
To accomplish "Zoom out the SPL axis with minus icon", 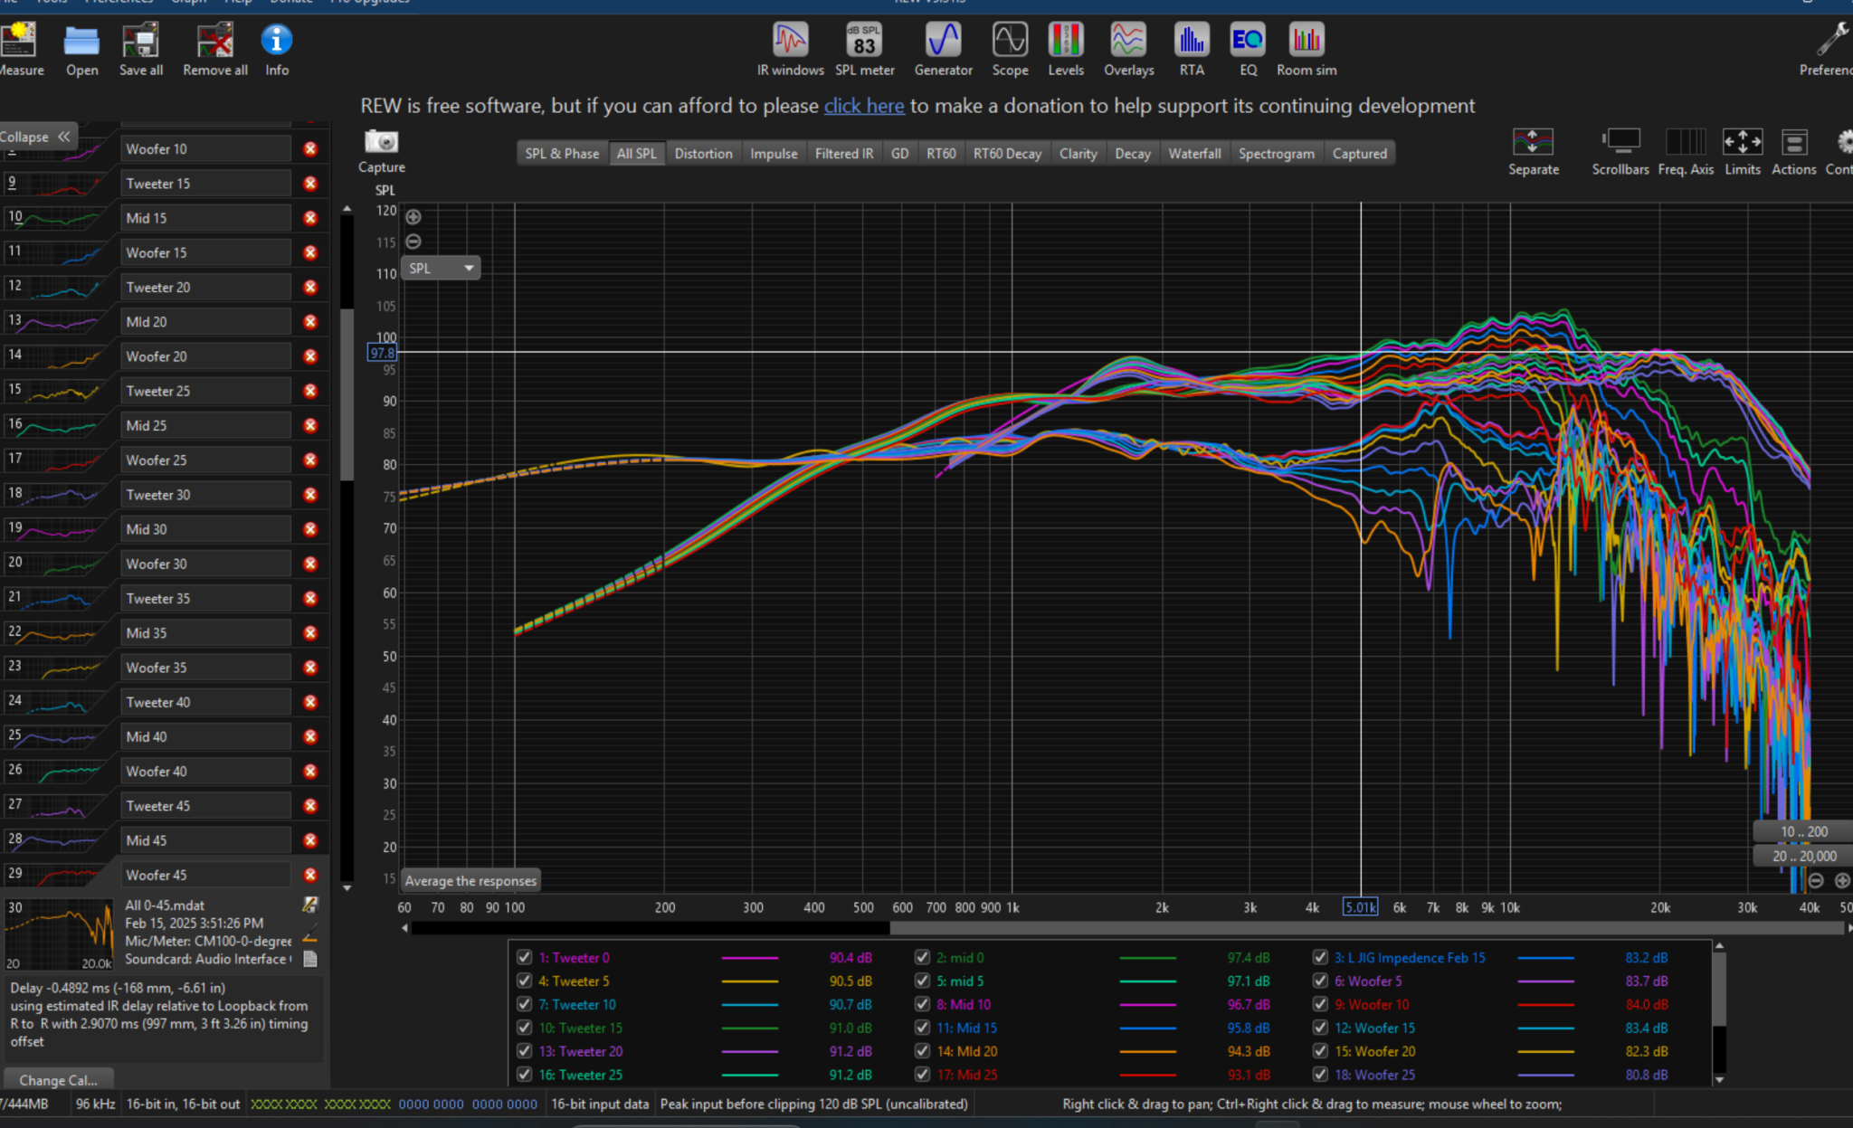I will click(413, 242).
